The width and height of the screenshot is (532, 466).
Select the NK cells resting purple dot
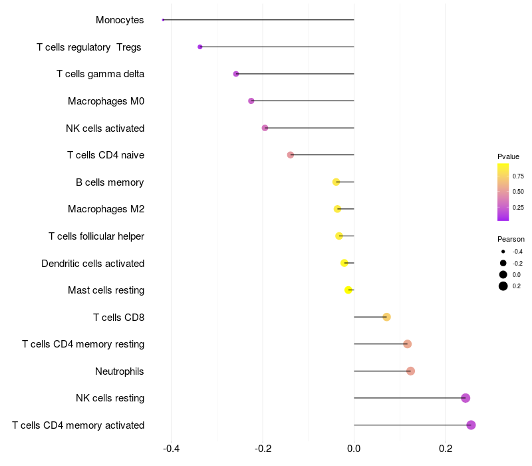(x=465, y=397)
